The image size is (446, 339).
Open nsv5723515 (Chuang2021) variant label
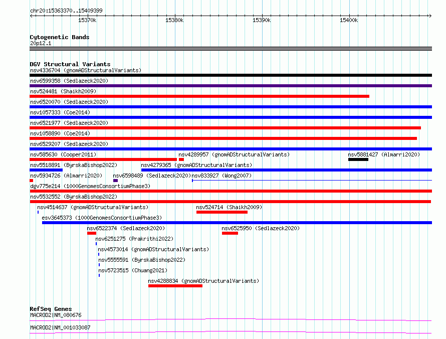pos(133,270)
